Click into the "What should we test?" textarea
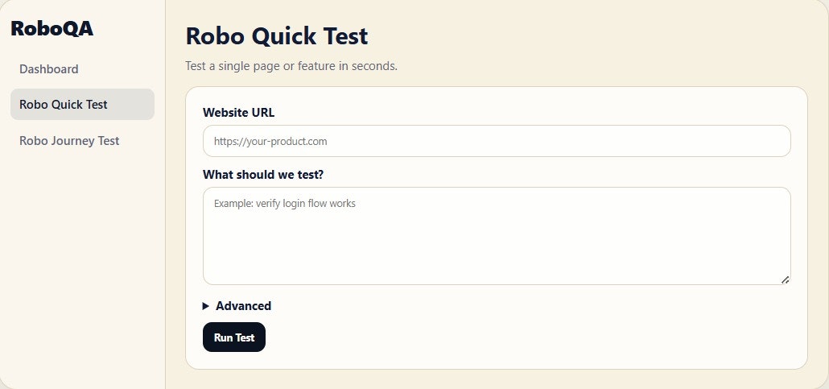829x389 pixels. coord(497,242)
